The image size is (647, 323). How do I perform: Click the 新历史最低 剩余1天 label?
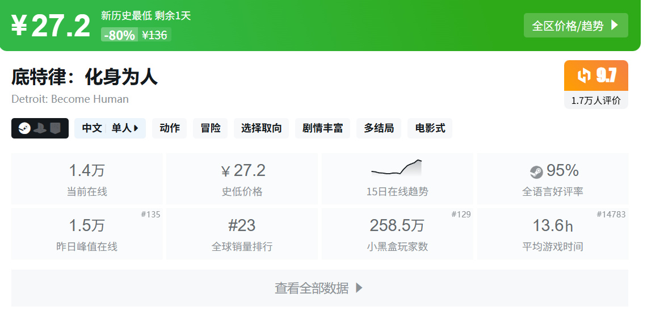click(x=146, y=16)
